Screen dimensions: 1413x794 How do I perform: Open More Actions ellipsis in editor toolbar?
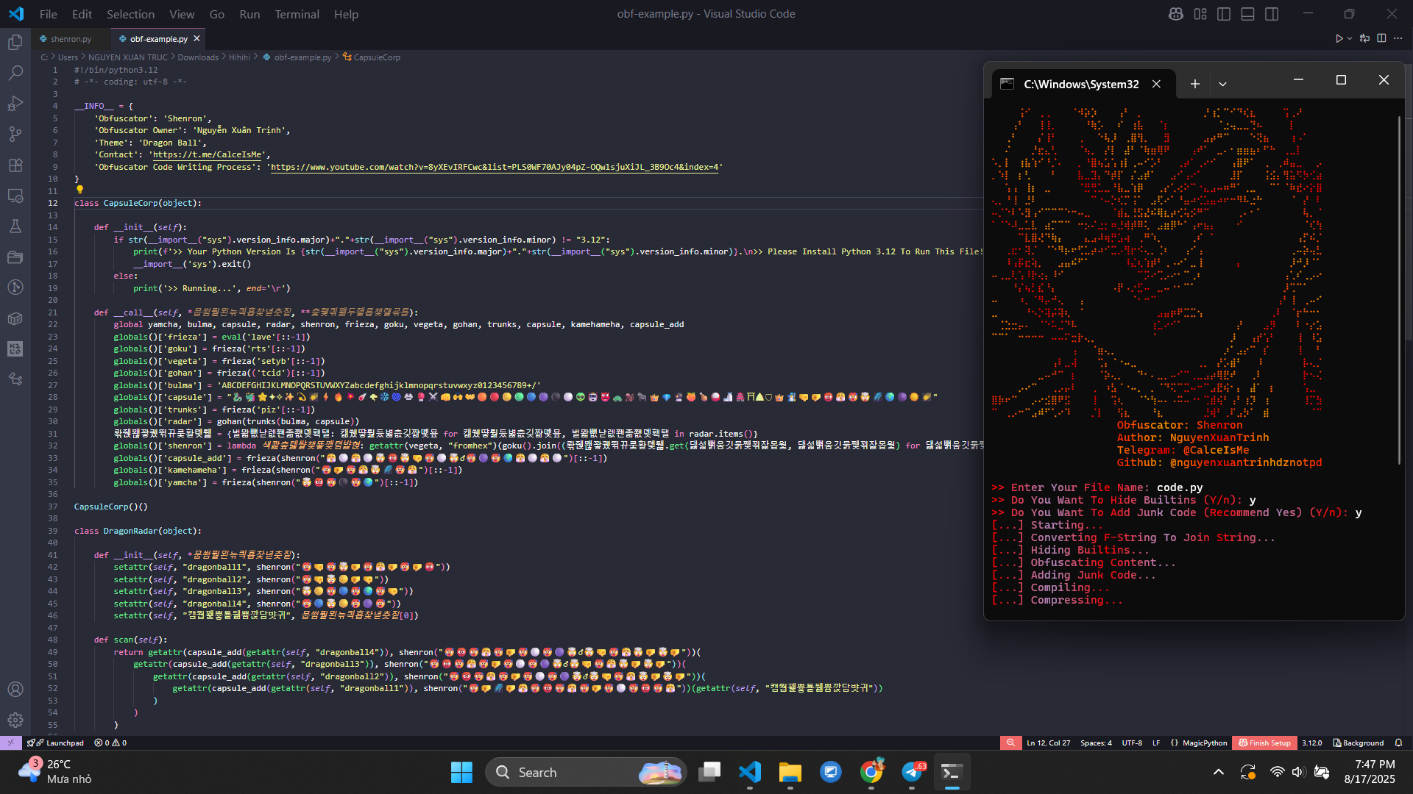(x=1398, y=38)
